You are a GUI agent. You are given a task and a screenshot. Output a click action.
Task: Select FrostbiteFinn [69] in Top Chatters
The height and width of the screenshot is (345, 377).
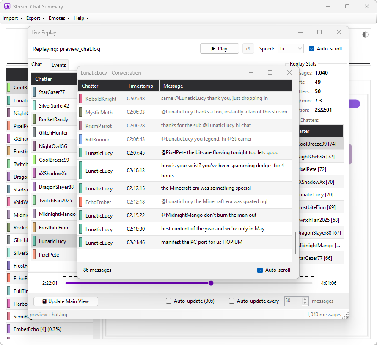click(x=321, y=207)
